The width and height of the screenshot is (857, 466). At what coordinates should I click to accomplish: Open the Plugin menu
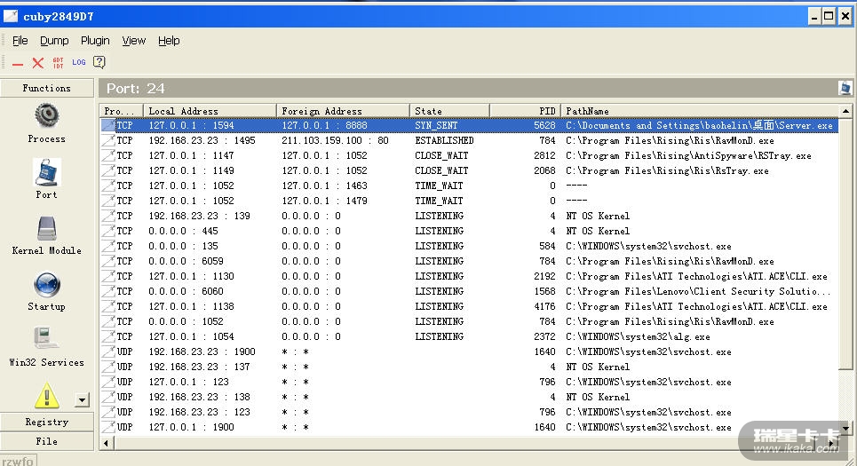tap(95, 40)
